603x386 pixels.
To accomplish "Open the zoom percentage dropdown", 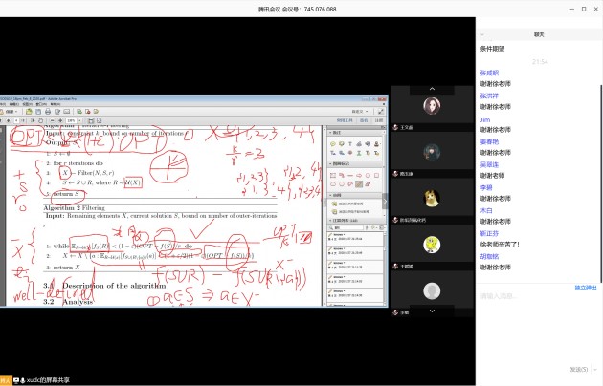I will 80,120.
